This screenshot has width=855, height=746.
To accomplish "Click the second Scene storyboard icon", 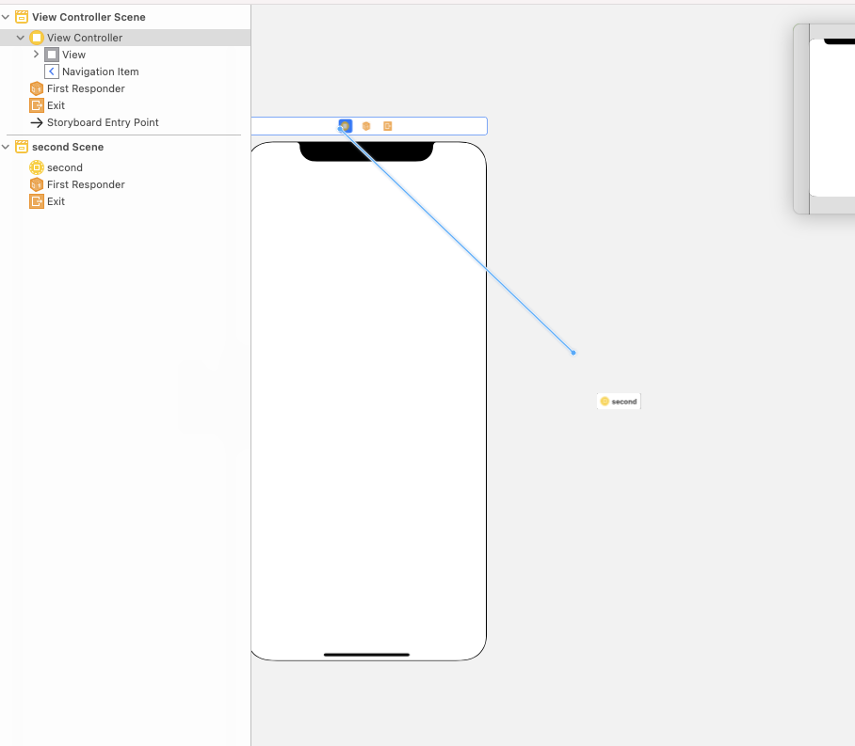I will coord(22,147).
